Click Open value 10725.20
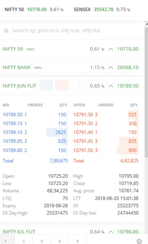The image size is (148, 244). [58, 176]
